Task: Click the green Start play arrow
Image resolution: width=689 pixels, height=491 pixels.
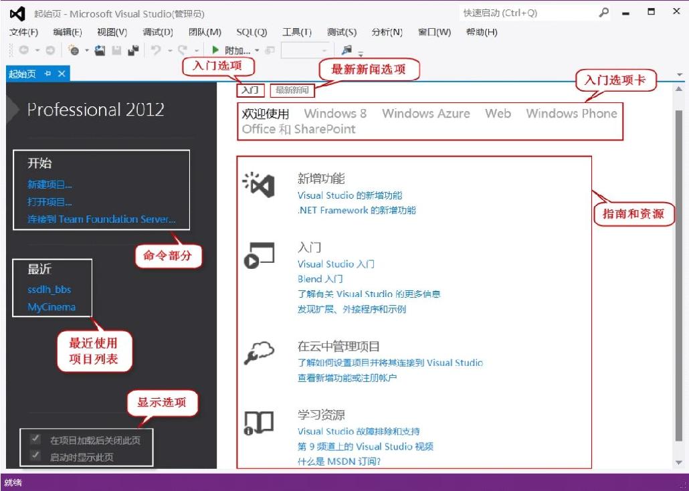Action: [x=215, y=50]
